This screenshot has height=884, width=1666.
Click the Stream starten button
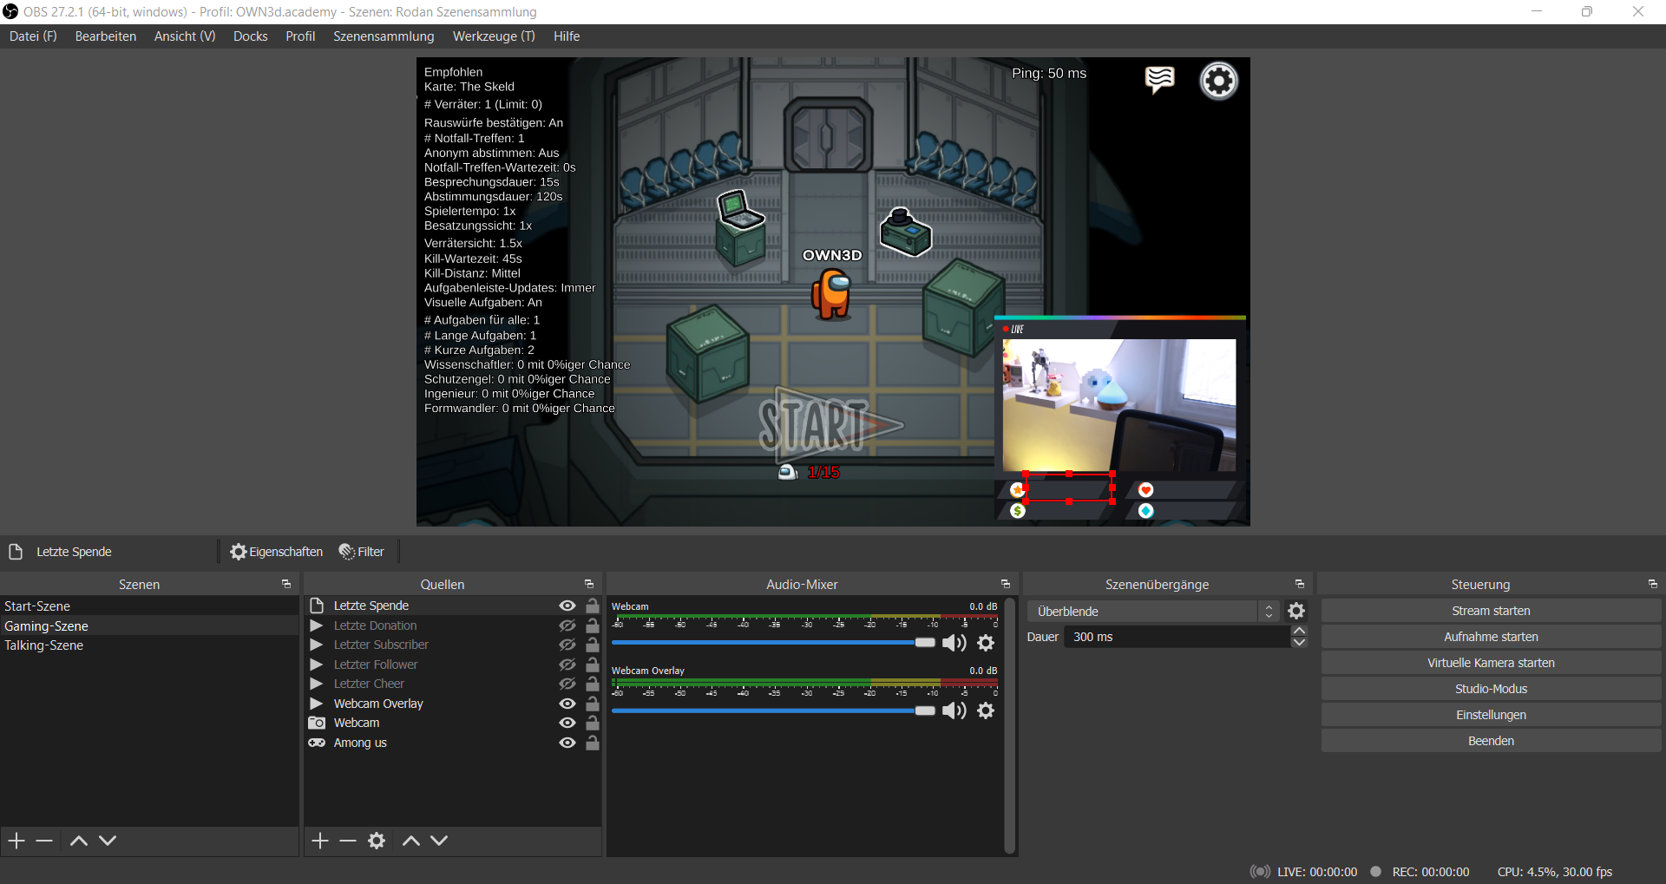pos(1490,611)
